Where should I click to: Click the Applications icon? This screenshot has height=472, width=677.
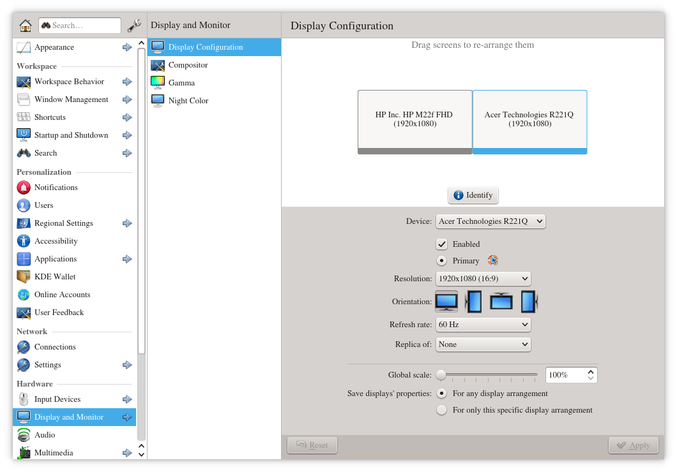[24, 258]
